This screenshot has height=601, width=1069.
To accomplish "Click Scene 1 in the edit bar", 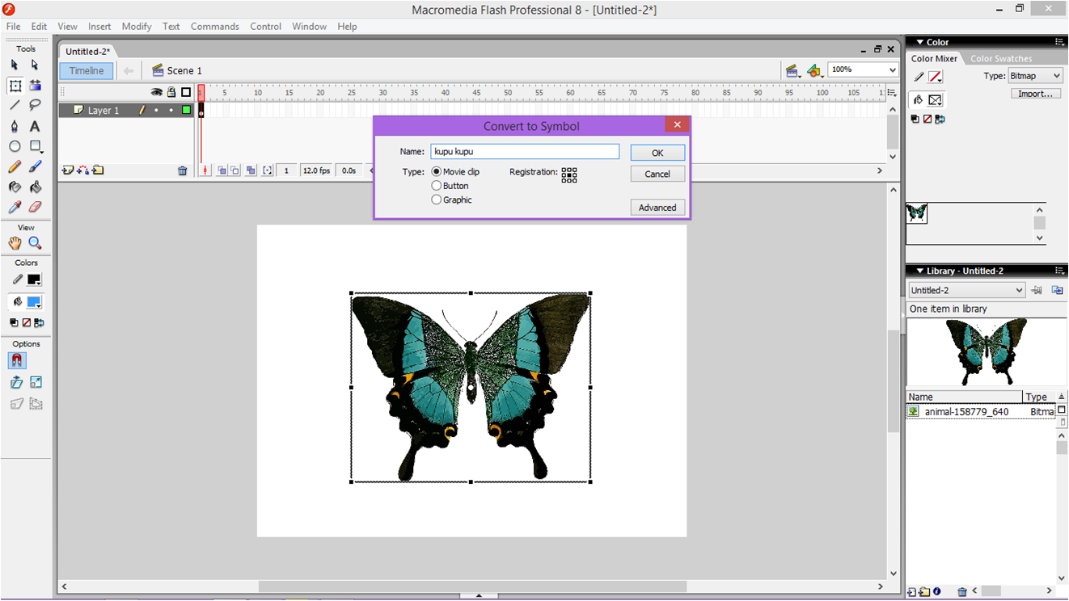I will click(x=177, y=70).
